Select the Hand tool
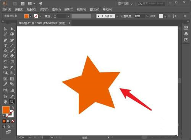 pos(5,102)
